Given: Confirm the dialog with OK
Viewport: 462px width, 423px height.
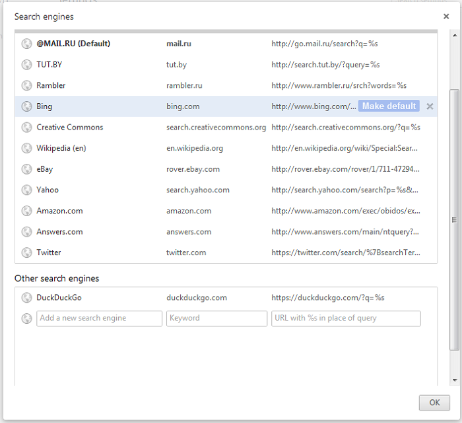Looking at the screenshot, I should (434, 403).
